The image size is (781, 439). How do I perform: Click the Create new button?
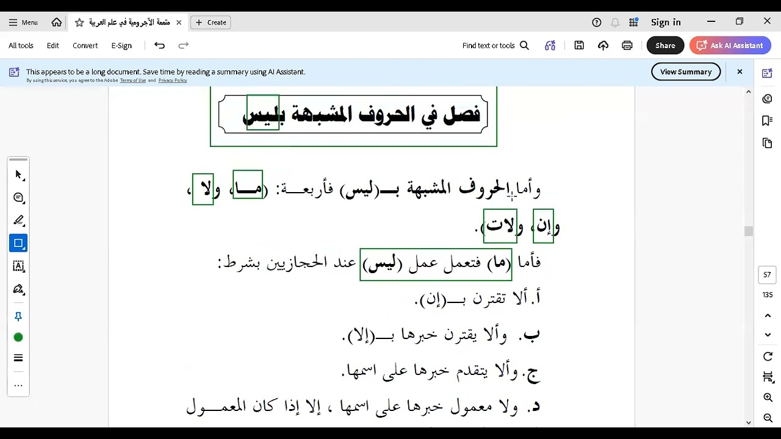[x=211, y=22]
